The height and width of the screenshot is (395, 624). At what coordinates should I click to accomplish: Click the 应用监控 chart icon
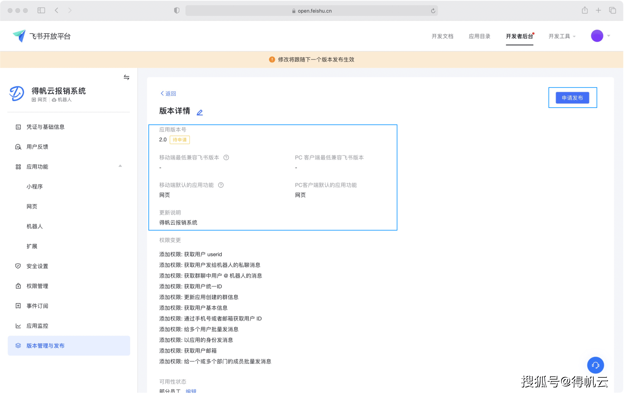pos(18,326)
